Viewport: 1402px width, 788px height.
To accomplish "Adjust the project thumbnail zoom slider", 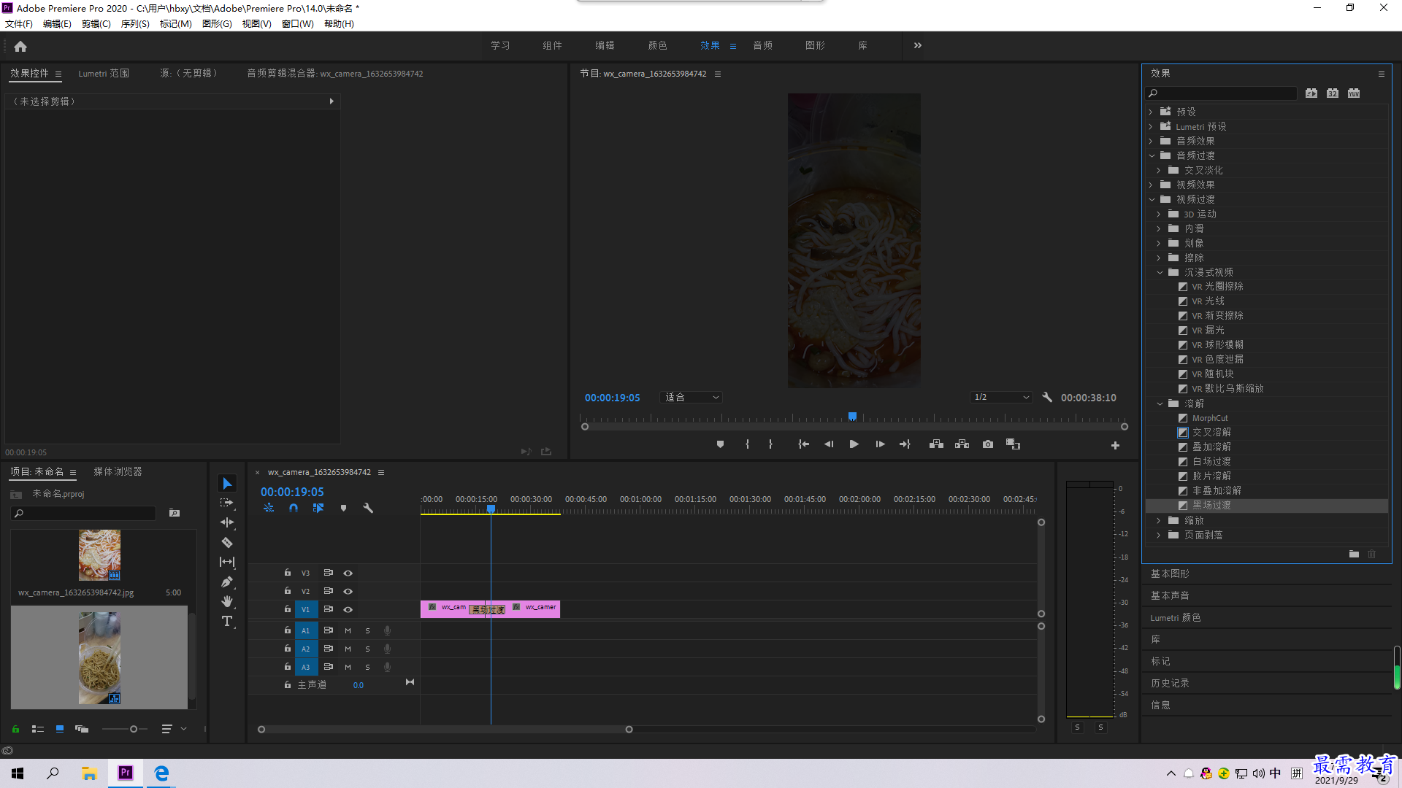I will [133, 729].
